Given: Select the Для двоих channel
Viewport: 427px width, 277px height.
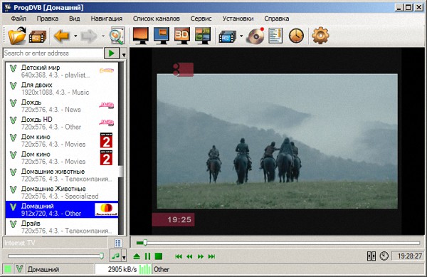Looking at the screenshot, I should click(x=62, y=88).
